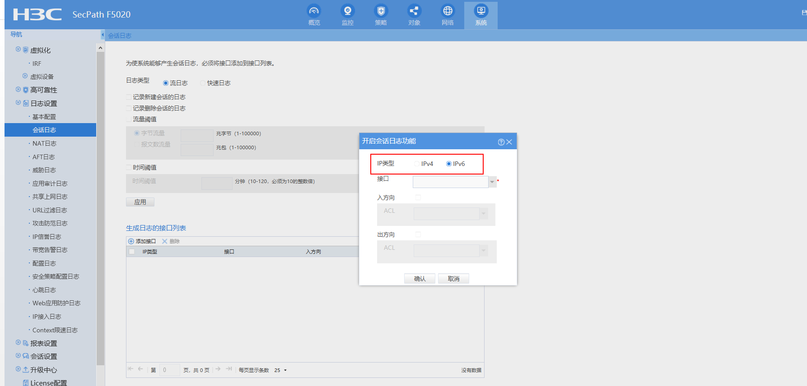807x386 pixels.
Task: Open 会话日志 in navigation
Action: tap(44, 130)
